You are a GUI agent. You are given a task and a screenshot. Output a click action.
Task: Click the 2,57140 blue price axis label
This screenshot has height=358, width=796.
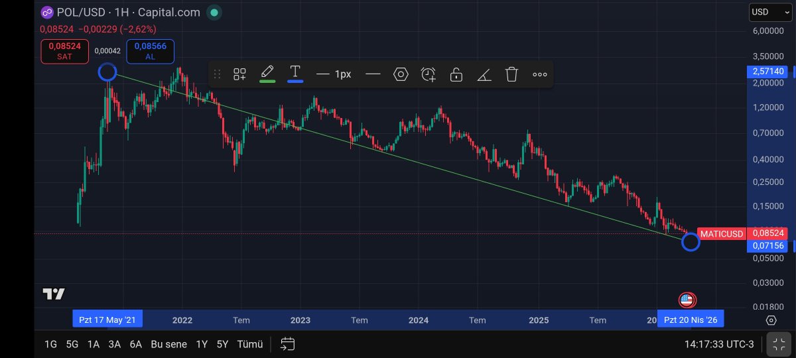pos(767,71)
